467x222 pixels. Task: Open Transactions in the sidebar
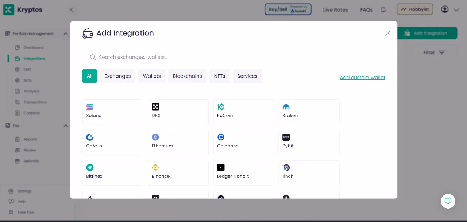point(31,102)
